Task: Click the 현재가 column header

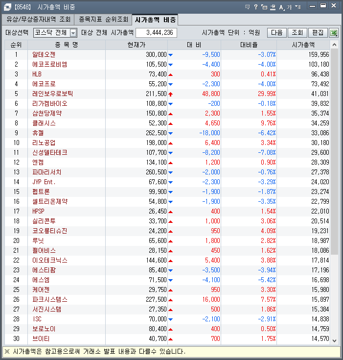Action: click(137, 45)
